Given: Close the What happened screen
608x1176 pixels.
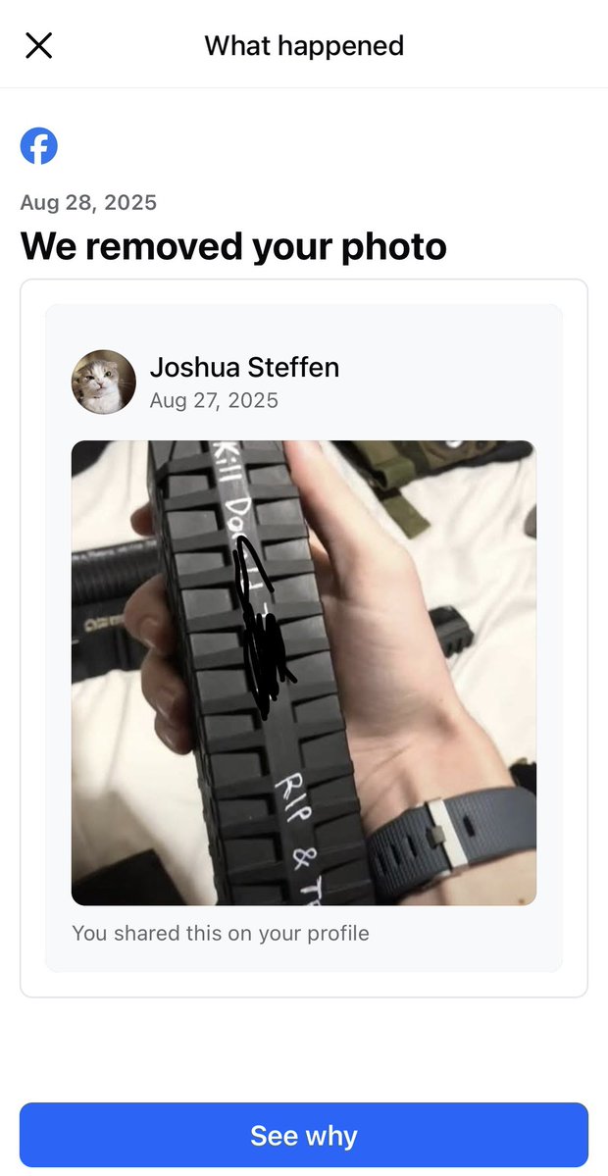Looking at the screenshot, I should click(39, 46).
